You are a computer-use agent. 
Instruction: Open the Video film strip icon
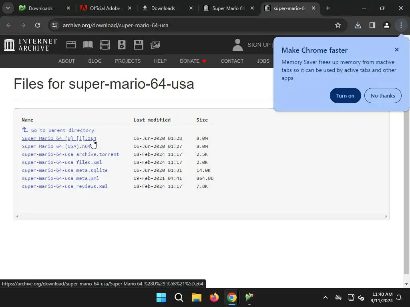105,45
